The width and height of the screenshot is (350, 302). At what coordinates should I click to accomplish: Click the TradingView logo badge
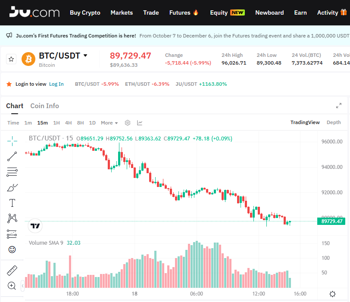(x=35, y=226)
